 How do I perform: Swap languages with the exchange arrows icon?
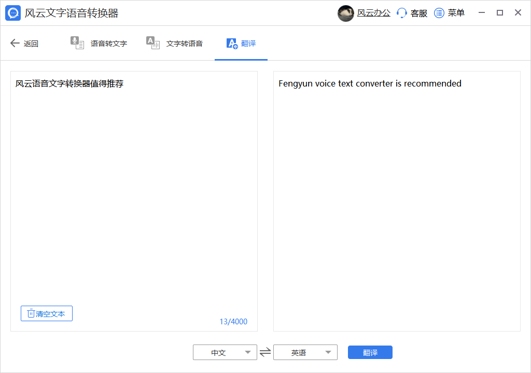tap(265, 352)
